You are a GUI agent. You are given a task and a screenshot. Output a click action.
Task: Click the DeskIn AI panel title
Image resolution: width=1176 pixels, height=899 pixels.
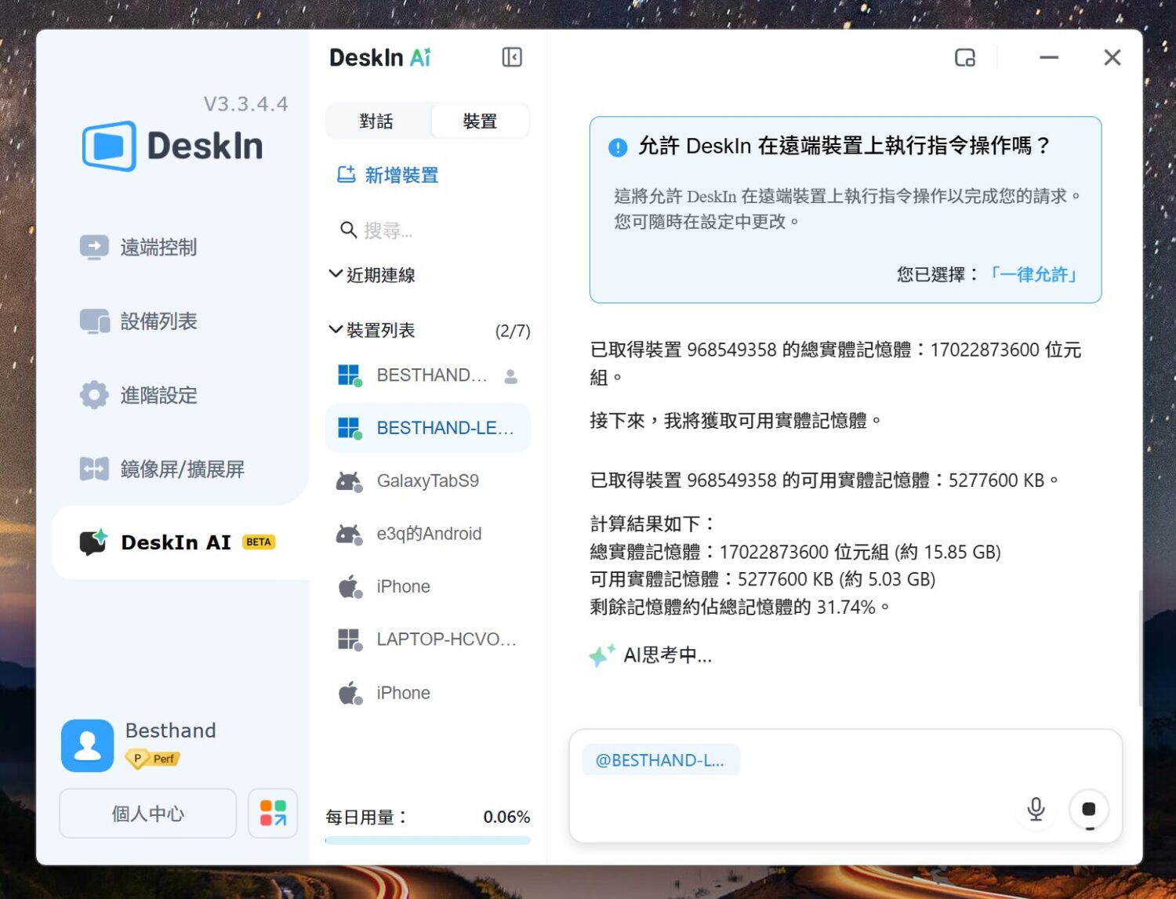(380, 57)
